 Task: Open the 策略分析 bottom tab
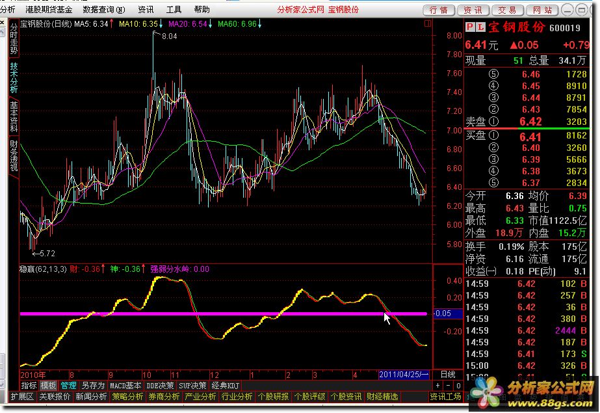tap(127, 397)
